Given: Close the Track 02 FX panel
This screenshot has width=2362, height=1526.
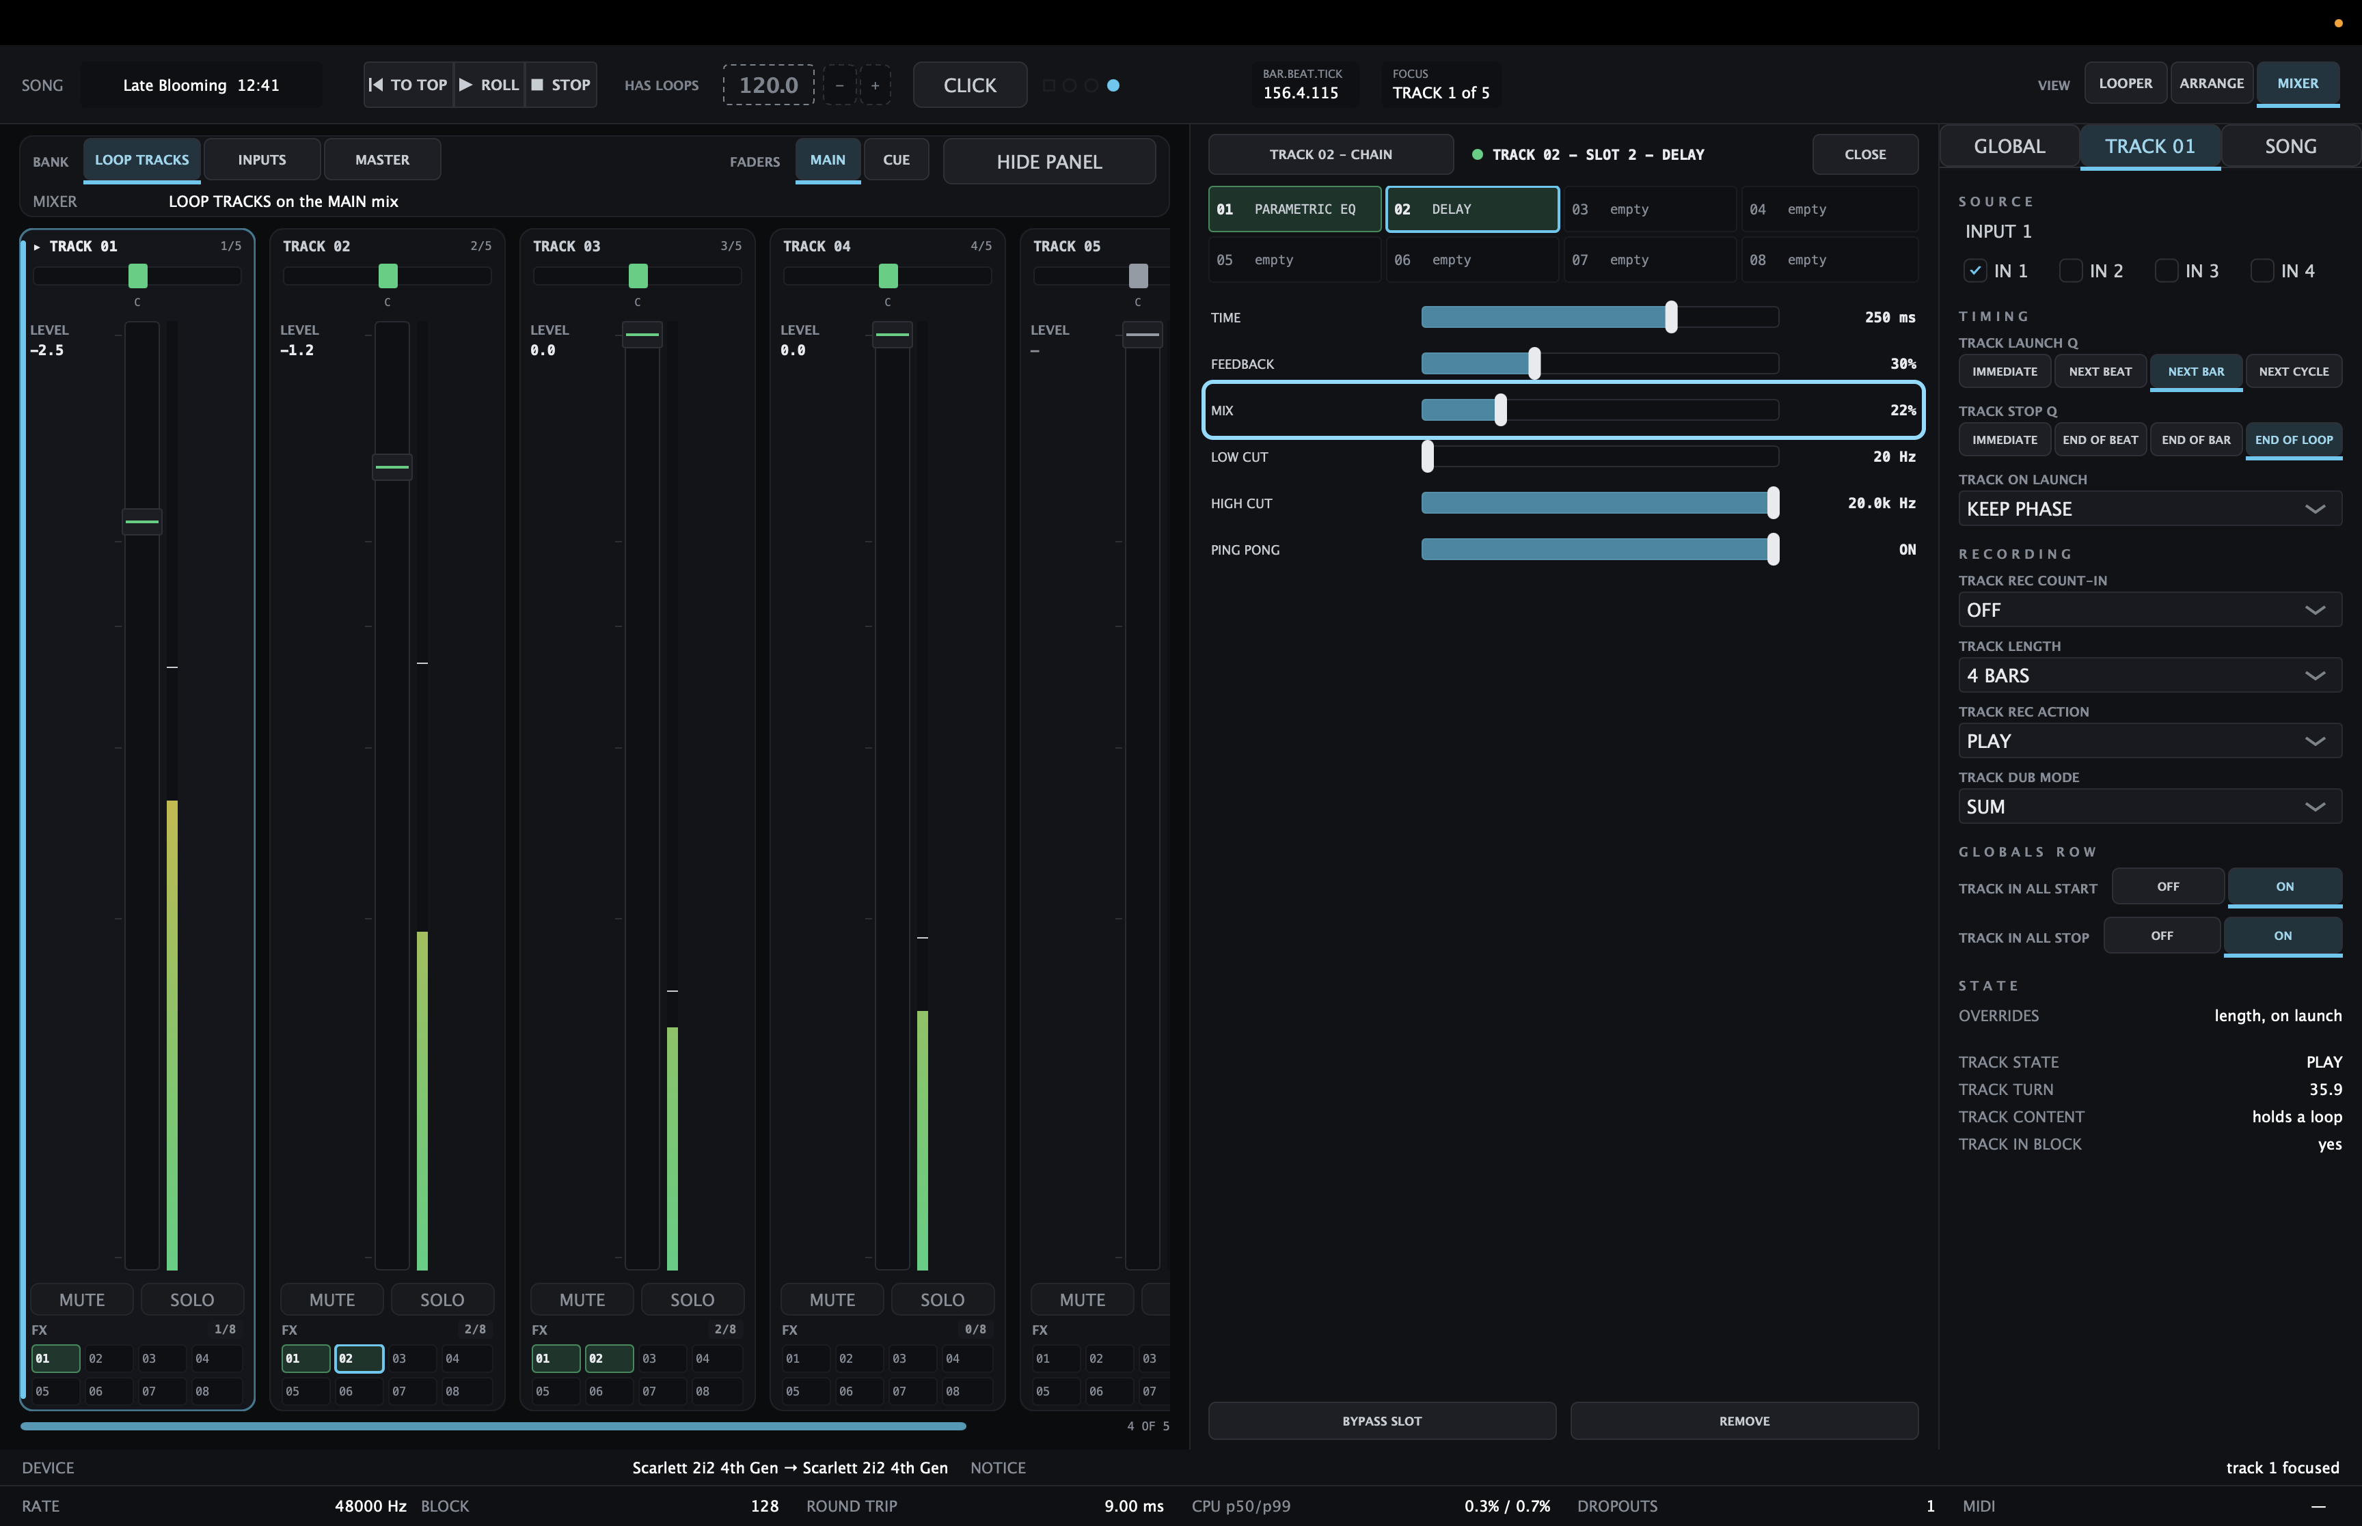Looking at the screenshot, I should (1864, 154).
